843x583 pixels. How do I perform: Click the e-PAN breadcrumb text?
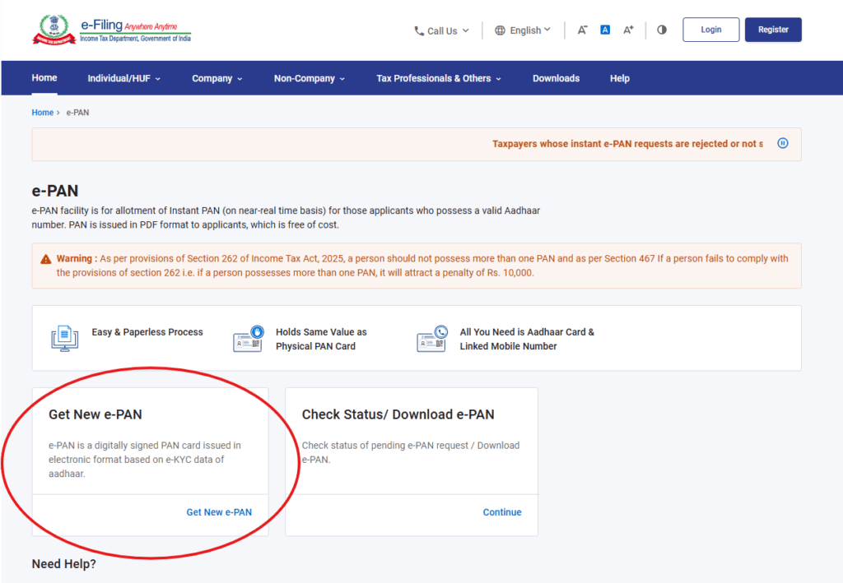click(x=77, y=112)
